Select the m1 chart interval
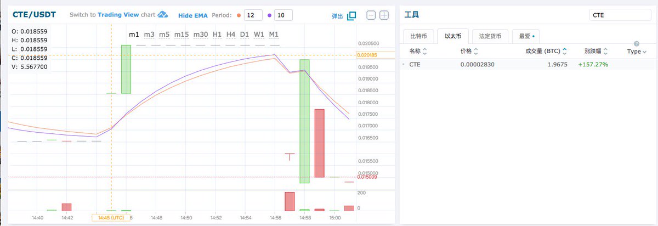Screen dimensions: 658x226 [134, 35]
